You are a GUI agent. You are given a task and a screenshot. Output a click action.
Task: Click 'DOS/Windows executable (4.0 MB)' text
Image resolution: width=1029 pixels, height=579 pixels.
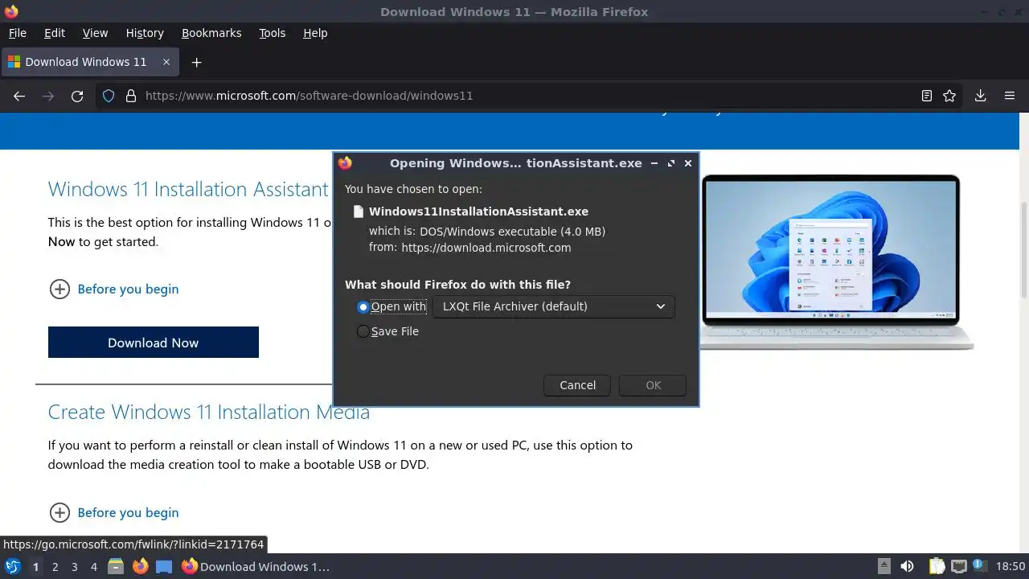(512, 232)
